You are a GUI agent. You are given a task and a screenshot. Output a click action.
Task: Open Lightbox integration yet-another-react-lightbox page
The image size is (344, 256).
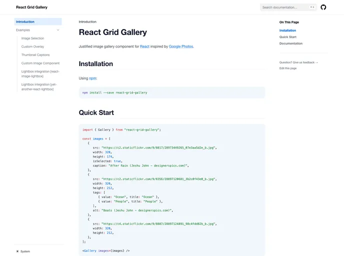[x=39, y=87]
